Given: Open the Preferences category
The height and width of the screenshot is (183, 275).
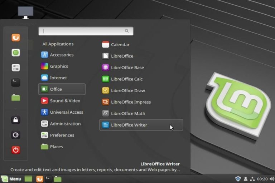Looking at the screenshot, I should (x=62, y=135).
